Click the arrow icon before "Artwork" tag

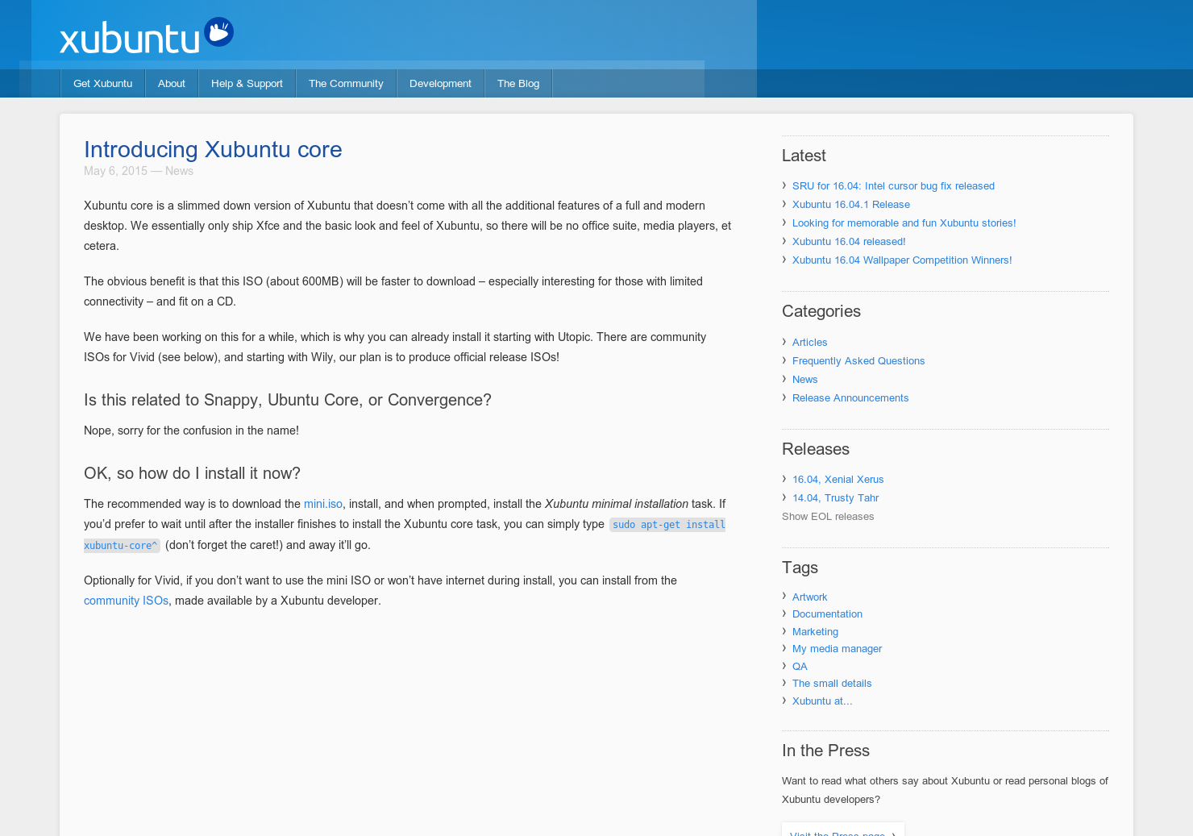pos(784,597)
